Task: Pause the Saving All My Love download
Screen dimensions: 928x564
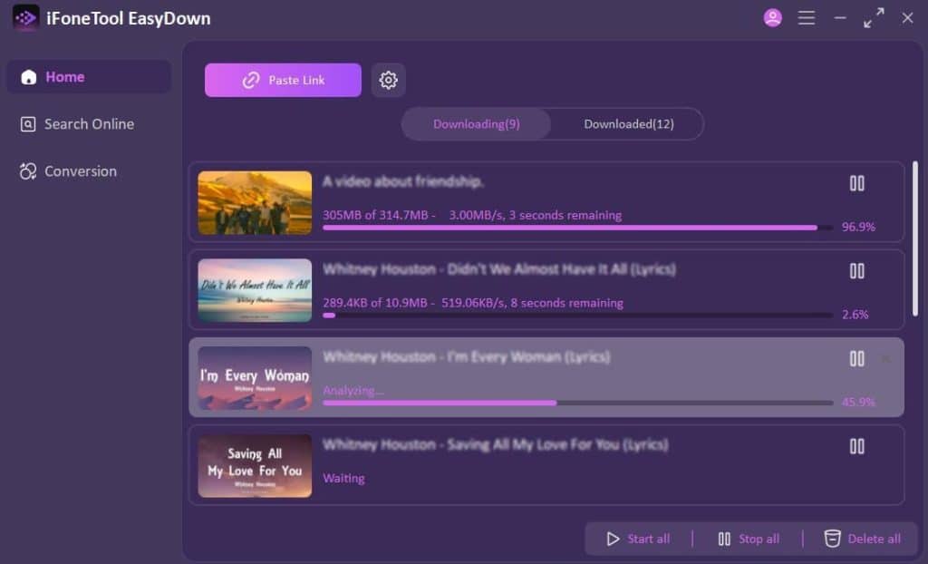Action: [x=856, y=446]
